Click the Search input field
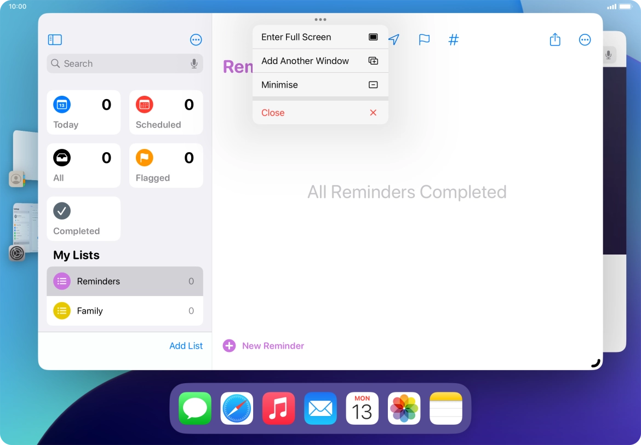 (x=121, y=63)
